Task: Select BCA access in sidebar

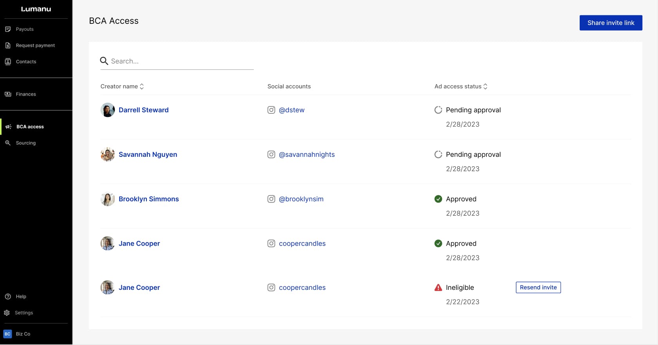Action: tap(30, 127)
